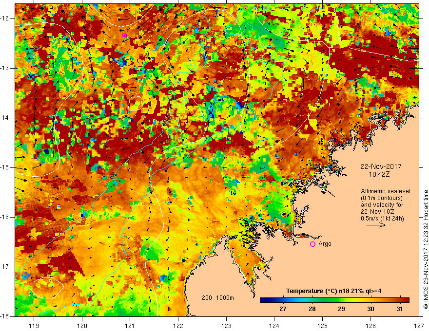
Task: Click longitude axis label 122
Action: click(x=178, y=326)
